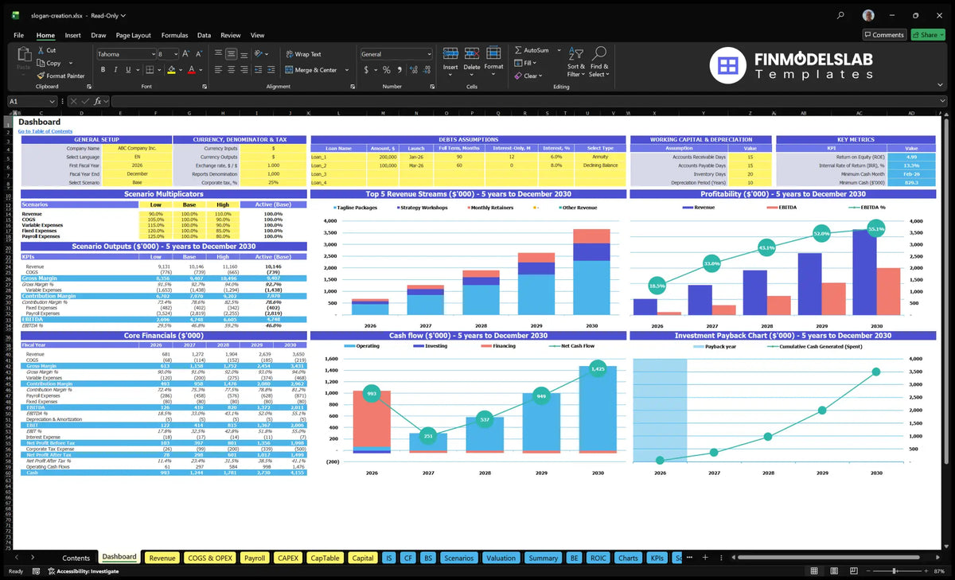Click the Cut scissors icon
The height and width of the screenshot is (580, 955).
pyautogui.click(x=40, y=50)
